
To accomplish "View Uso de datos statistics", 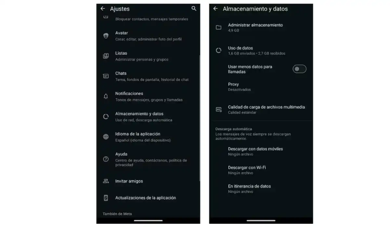I will click(x=261, y=50).
